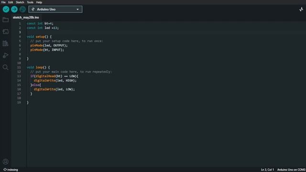Image resolution: width=306 pixels, height=172 pixels.
Task: Click 'digitalWrite(led, LOW);' code line
Action: click(54, 89)
